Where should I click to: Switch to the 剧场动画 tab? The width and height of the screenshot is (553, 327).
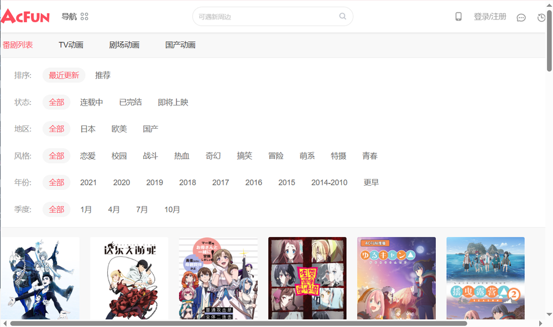(123, 45)
